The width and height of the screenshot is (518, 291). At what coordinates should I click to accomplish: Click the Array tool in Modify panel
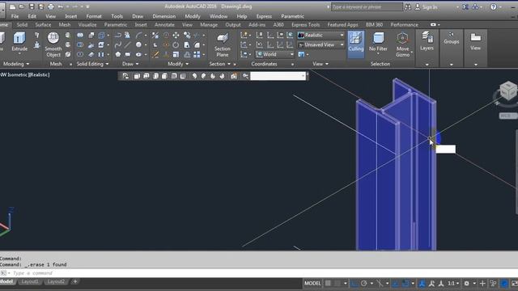pos(197,54)
